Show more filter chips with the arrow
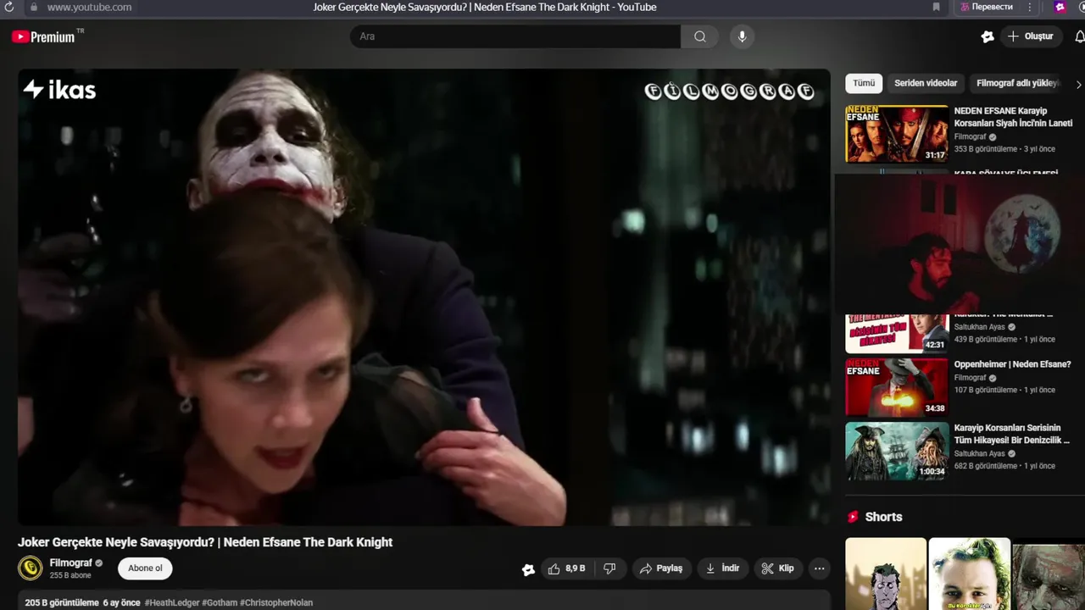1085x610 pixels. [1078, 84]
